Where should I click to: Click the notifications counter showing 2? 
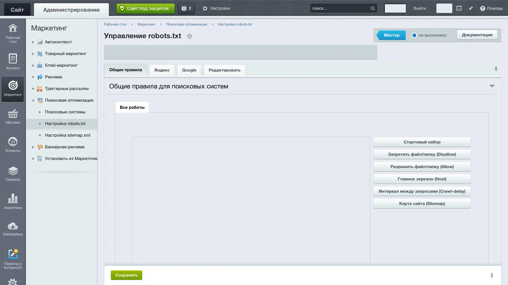pos(187,8)
